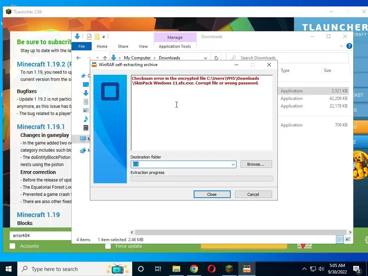The image size is (368, 276).
Task: Select the Manage contextual tab
Action: [x=175, y=37]
